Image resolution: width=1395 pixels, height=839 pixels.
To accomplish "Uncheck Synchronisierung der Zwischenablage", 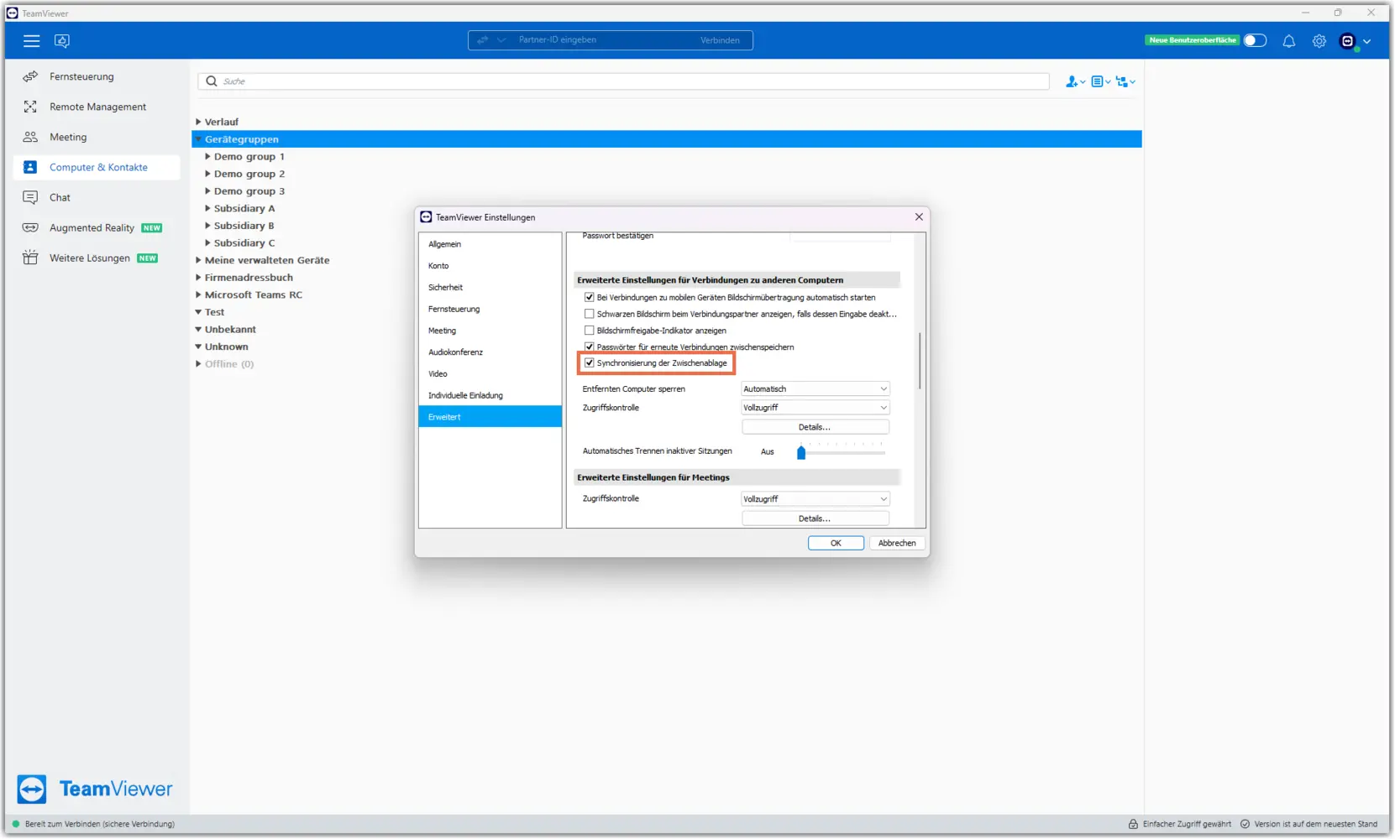I will tap(589, 363).
